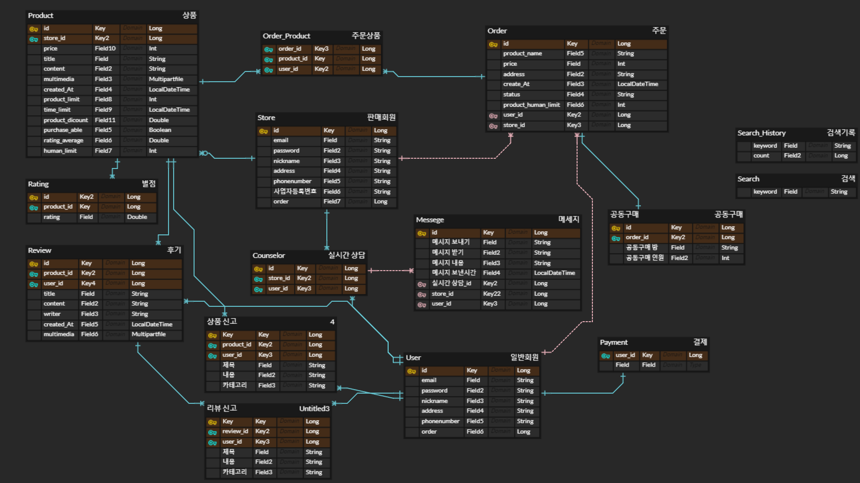Click the Payment table header name
860x483 pixels.
click(x=614, y=343)
